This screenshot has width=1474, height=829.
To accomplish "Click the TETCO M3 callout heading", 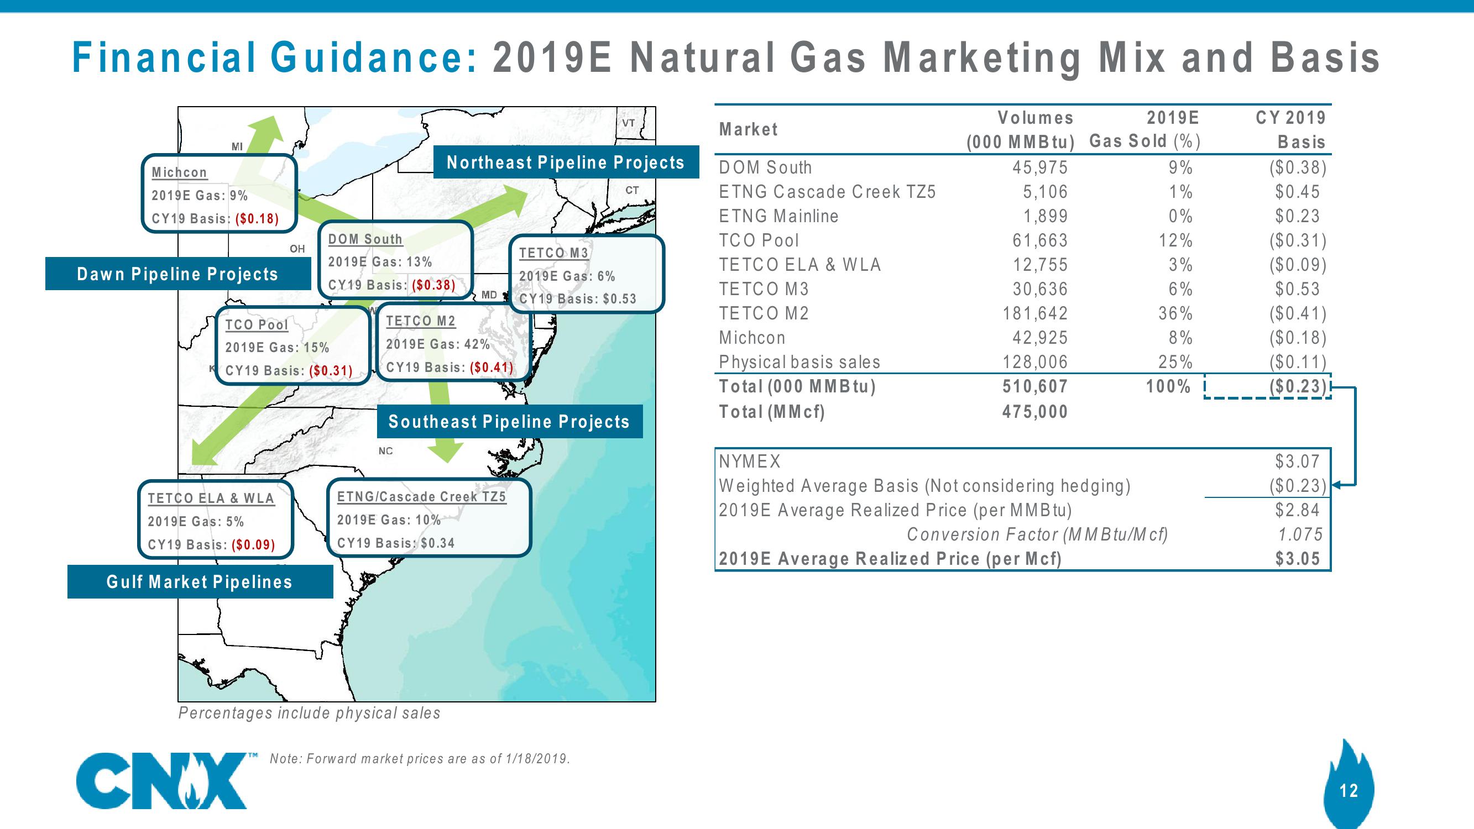I will [x=553, y=253].
